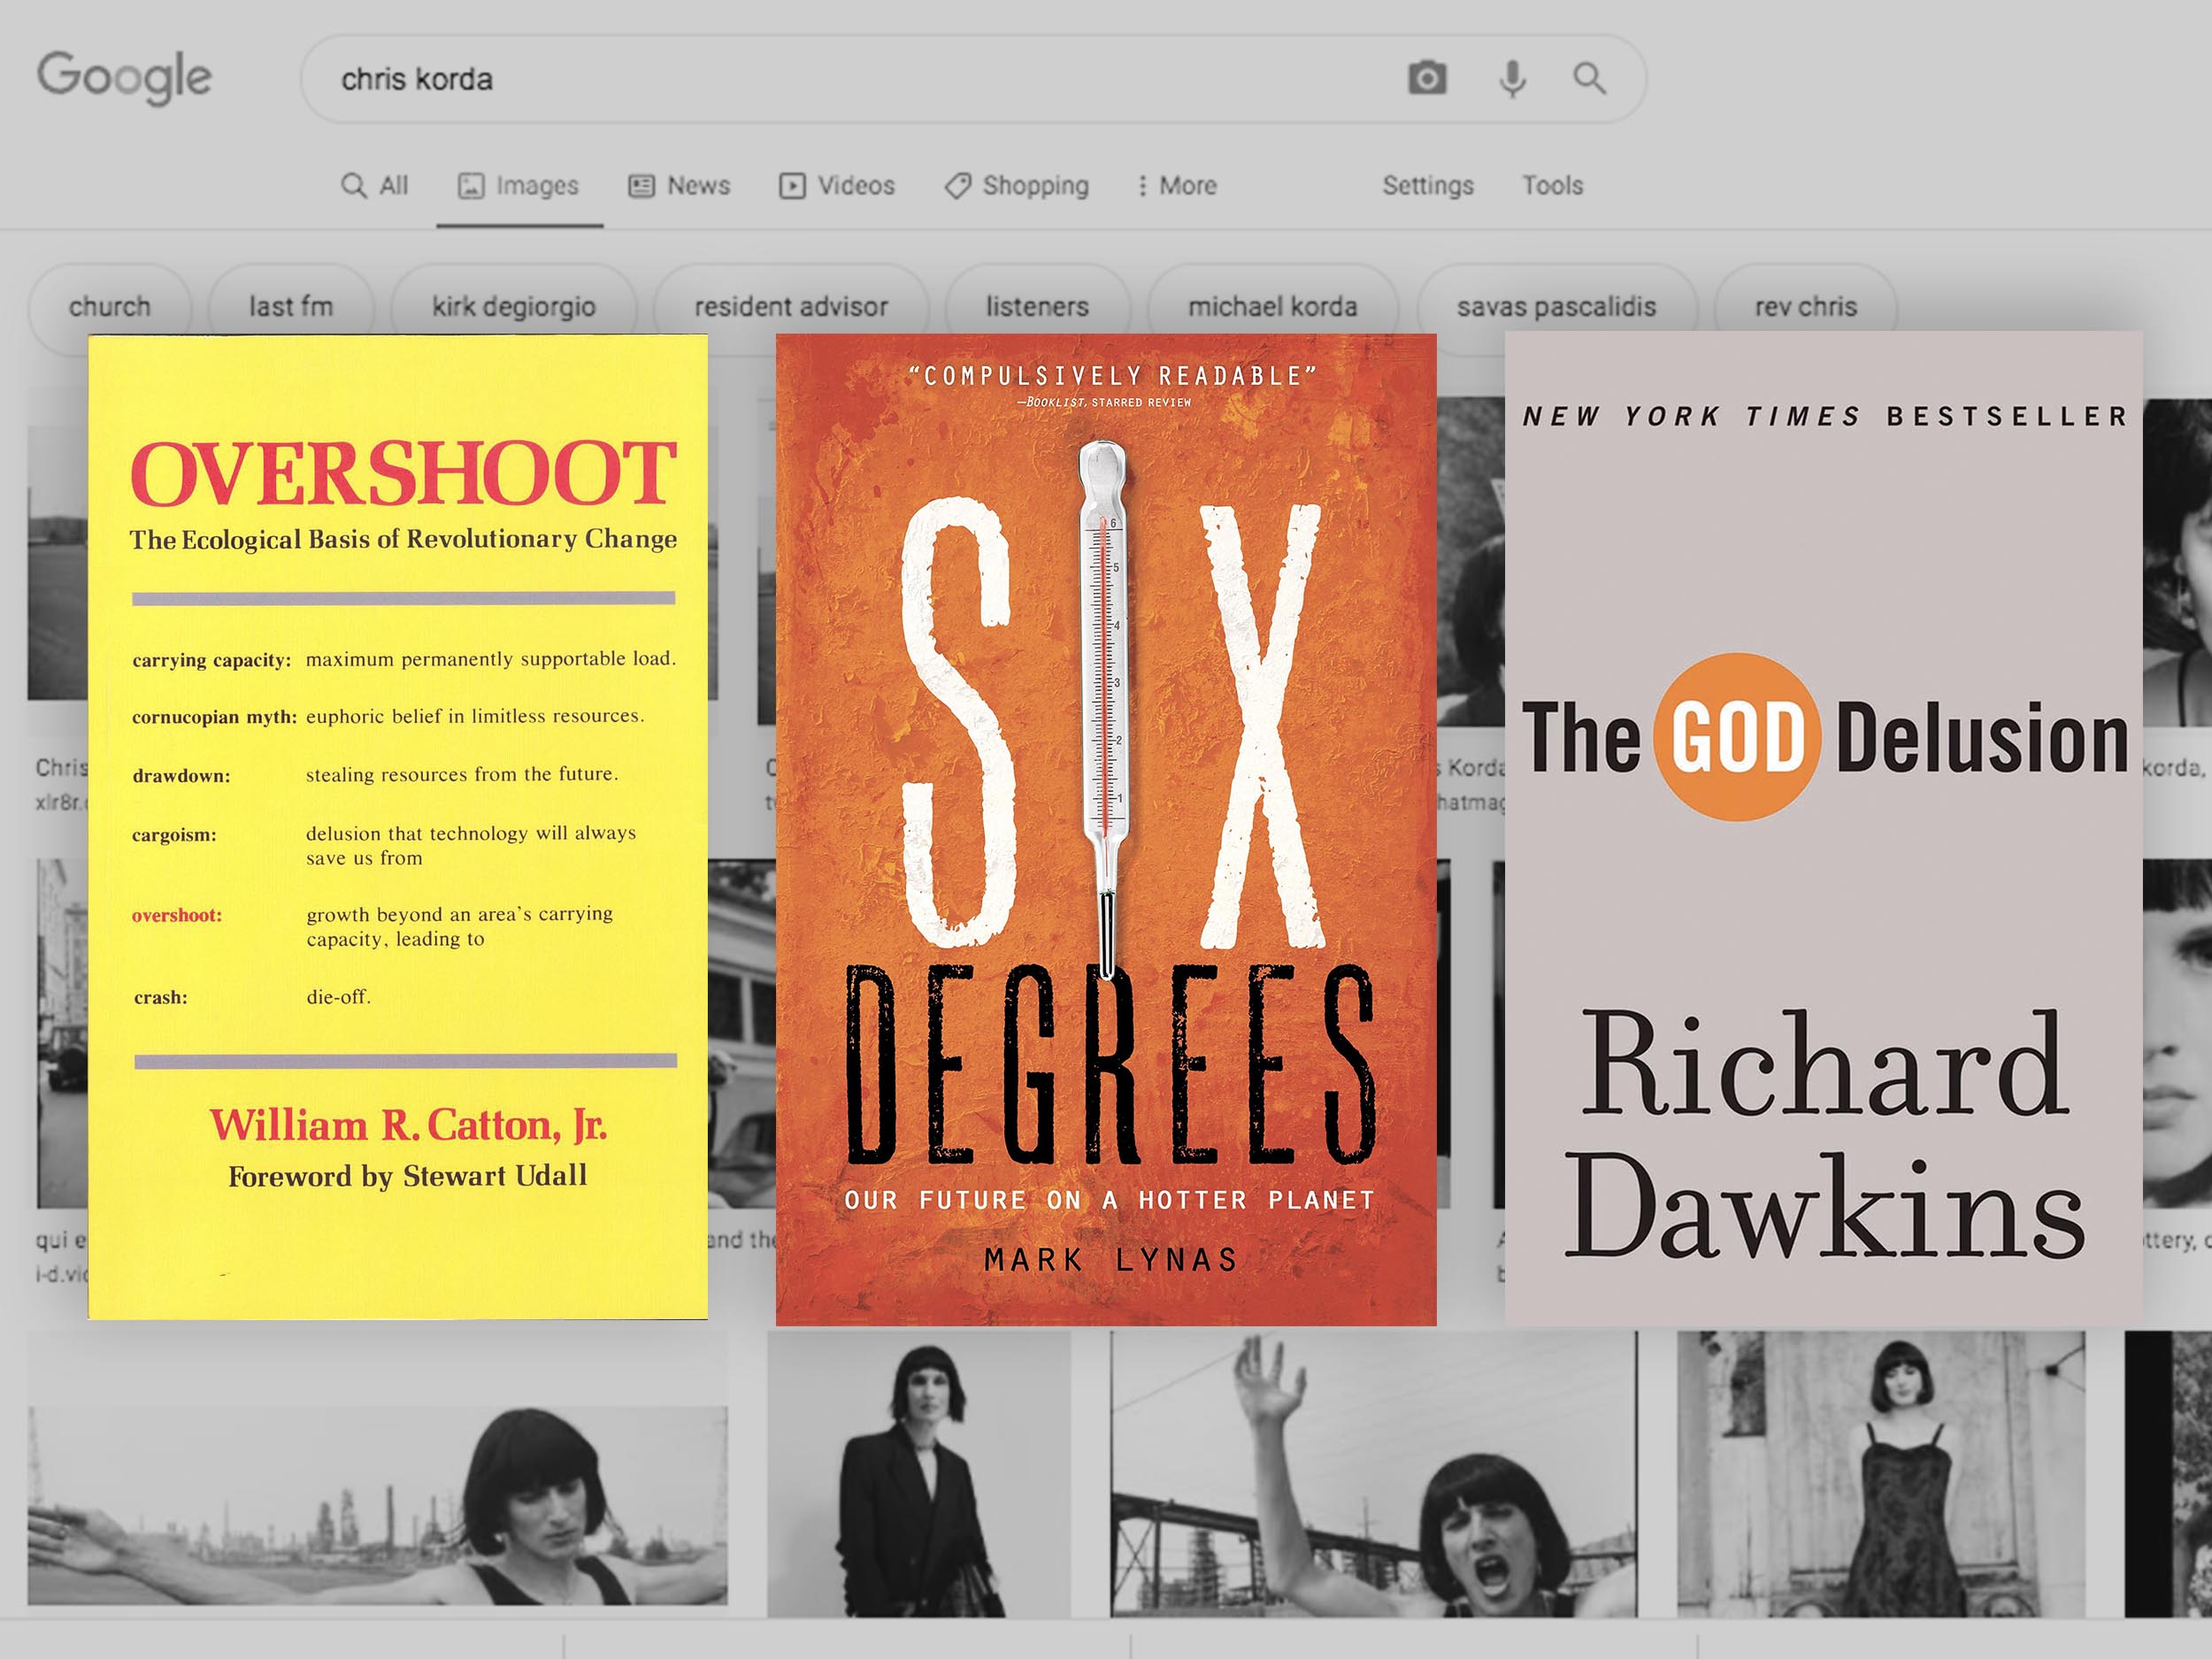
Task: Click the magnifying glass search button
Action: pos(1589,78)
